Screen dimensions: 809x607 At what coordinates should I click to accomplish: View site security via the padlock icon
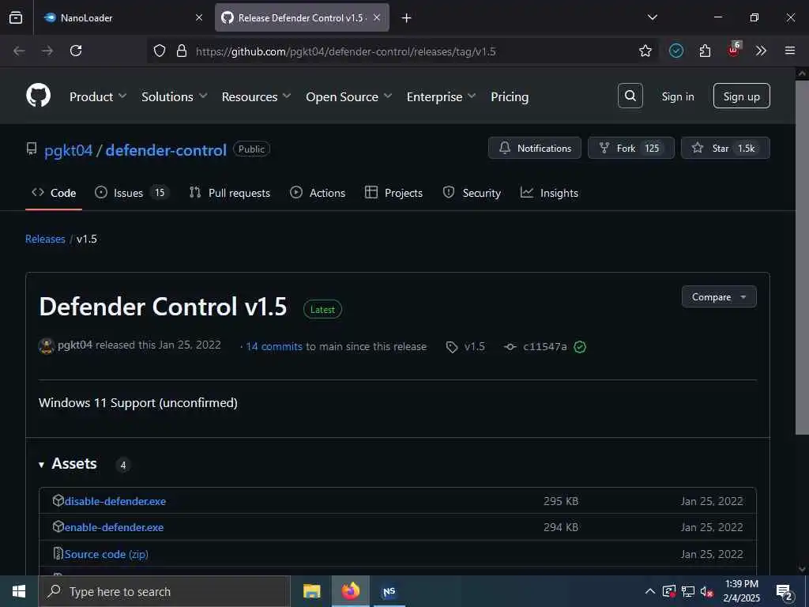click(x=181, y=51)
